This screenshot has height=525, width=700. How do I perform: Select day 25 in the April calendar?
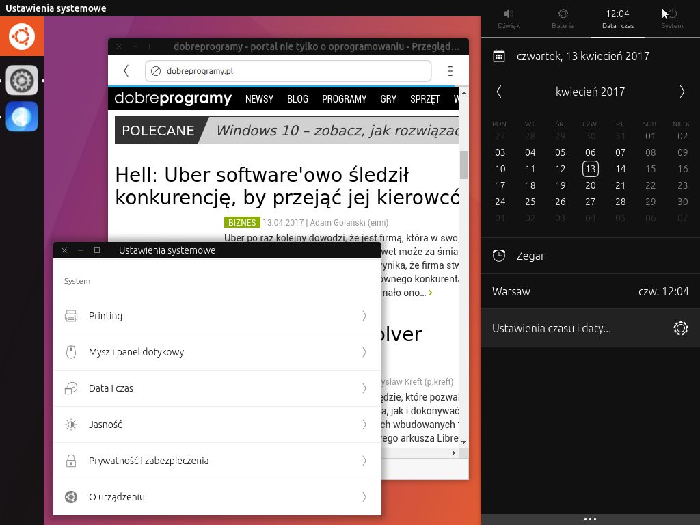point(530,202)
